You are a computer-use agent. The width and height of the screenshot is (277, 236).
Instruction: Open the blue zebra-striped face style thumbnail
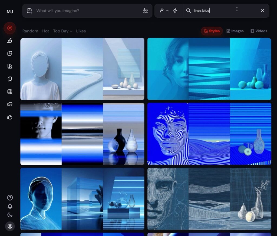click(168, 134)
